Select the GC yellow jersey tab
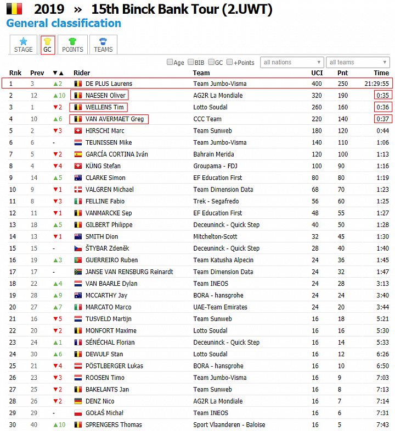Viewport: 395px width, 431px height. pos(47,45)
